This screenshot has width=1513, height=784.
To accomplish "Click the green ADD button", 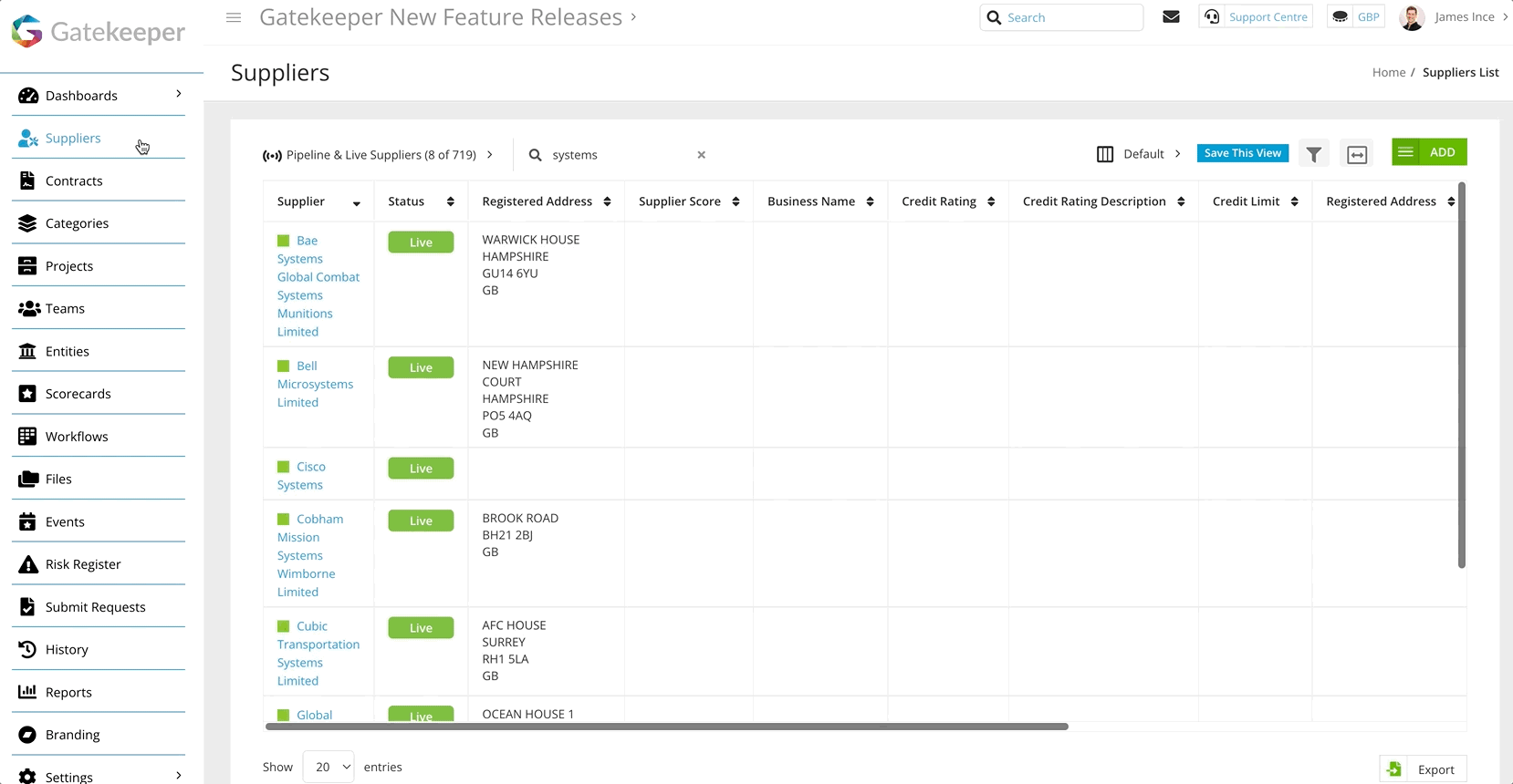I will tap(1443, 152).
